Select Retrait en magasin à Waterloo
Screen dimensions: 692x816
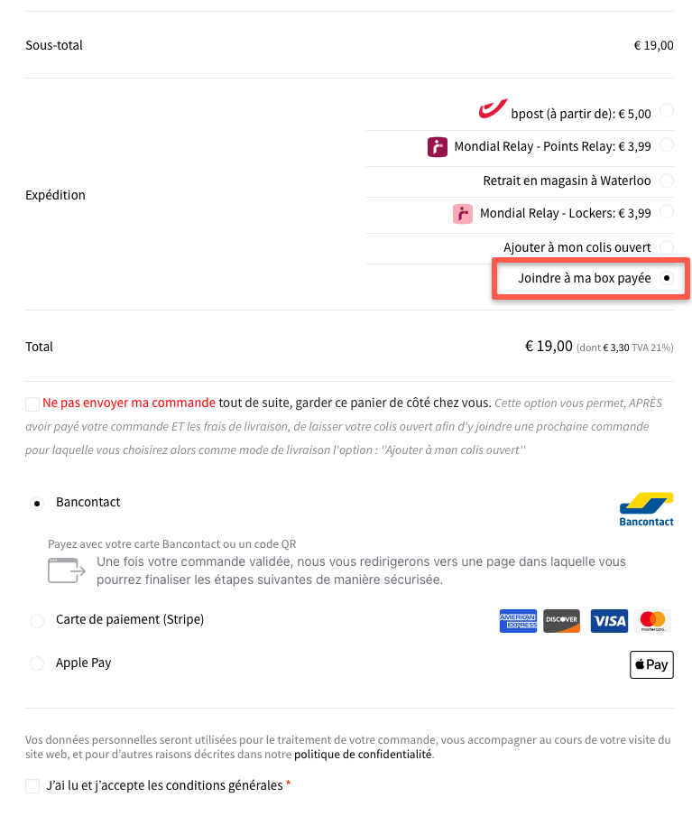667,181
